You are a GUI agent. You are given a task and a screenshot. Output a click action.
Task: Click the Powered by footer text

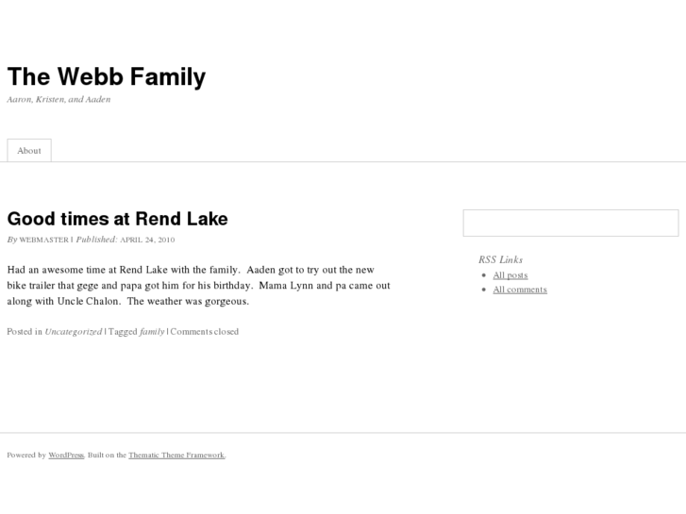coord(26,456)
